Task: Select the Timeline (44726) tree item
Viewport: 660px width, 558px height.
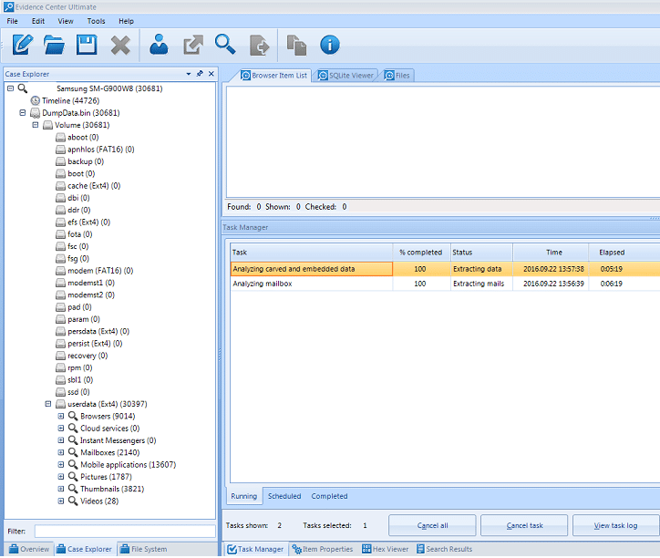Action: click(65, 100)
